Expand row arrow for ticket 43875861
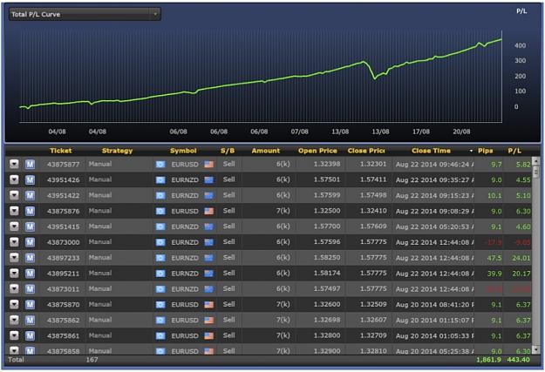The image size is (545, 372). pos(14,336)
